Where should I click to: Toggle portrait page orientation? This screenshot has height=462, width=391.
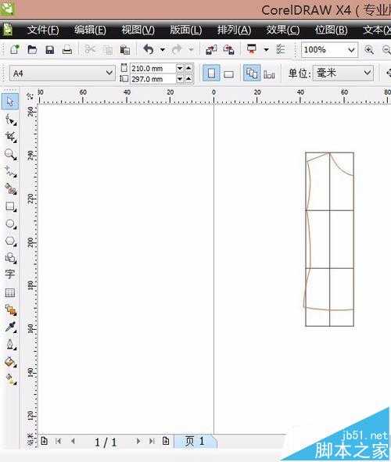pyautogui.click(x=211, y=73)
